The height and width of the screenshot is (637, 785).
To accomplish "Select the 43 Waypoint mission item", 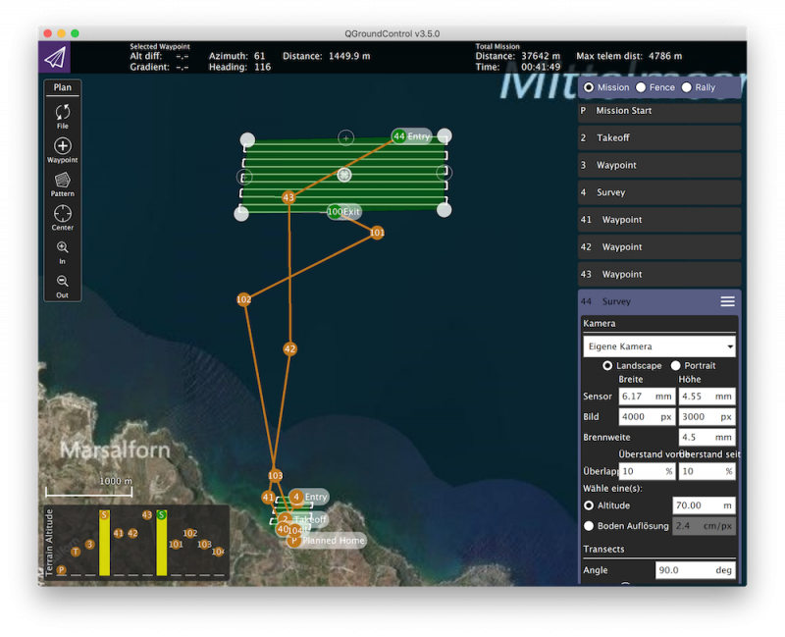I will 659,275.
